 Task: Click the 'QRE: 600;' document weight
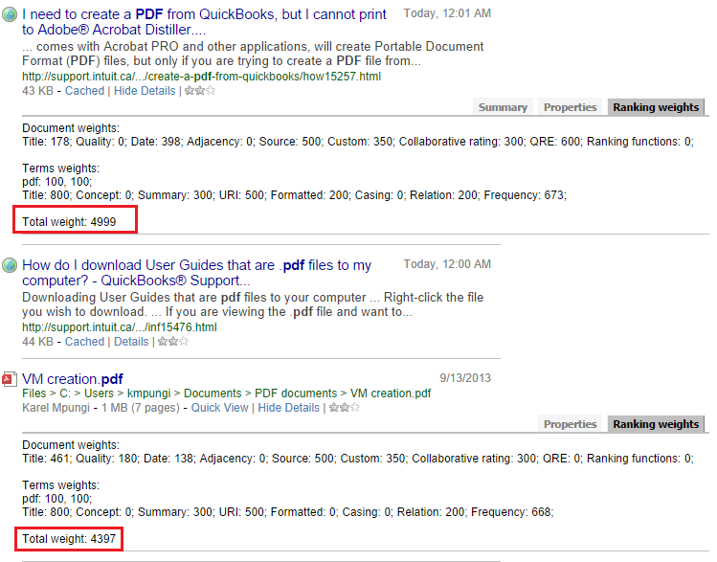coord(555,142)
